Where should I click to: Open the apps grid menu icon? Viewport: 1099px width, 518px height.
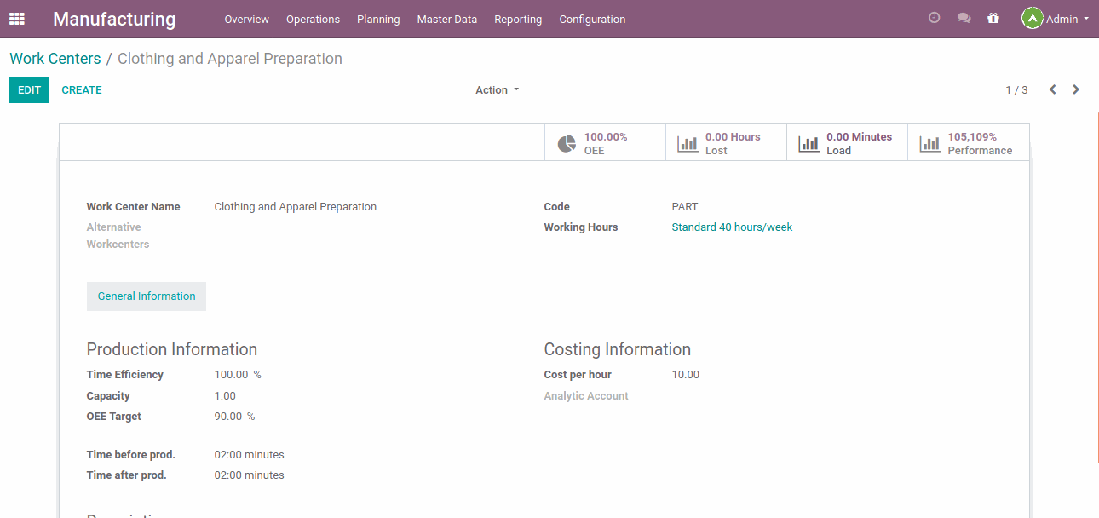pyautogui.click(x=17, y=19)
